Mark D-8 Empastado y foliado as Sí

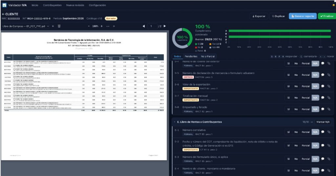pos(288,109)
